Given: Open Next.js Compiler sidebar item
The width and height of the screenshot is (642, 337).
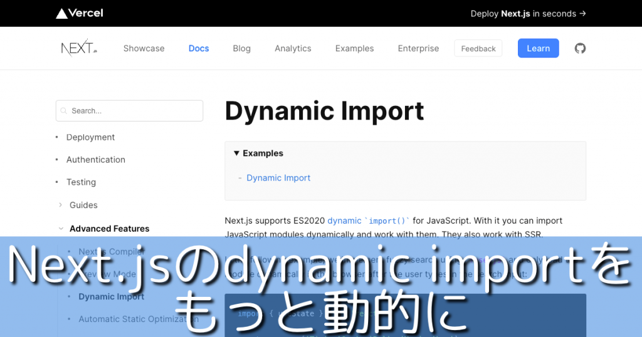Looking at the screenshot, I should 112,252.
